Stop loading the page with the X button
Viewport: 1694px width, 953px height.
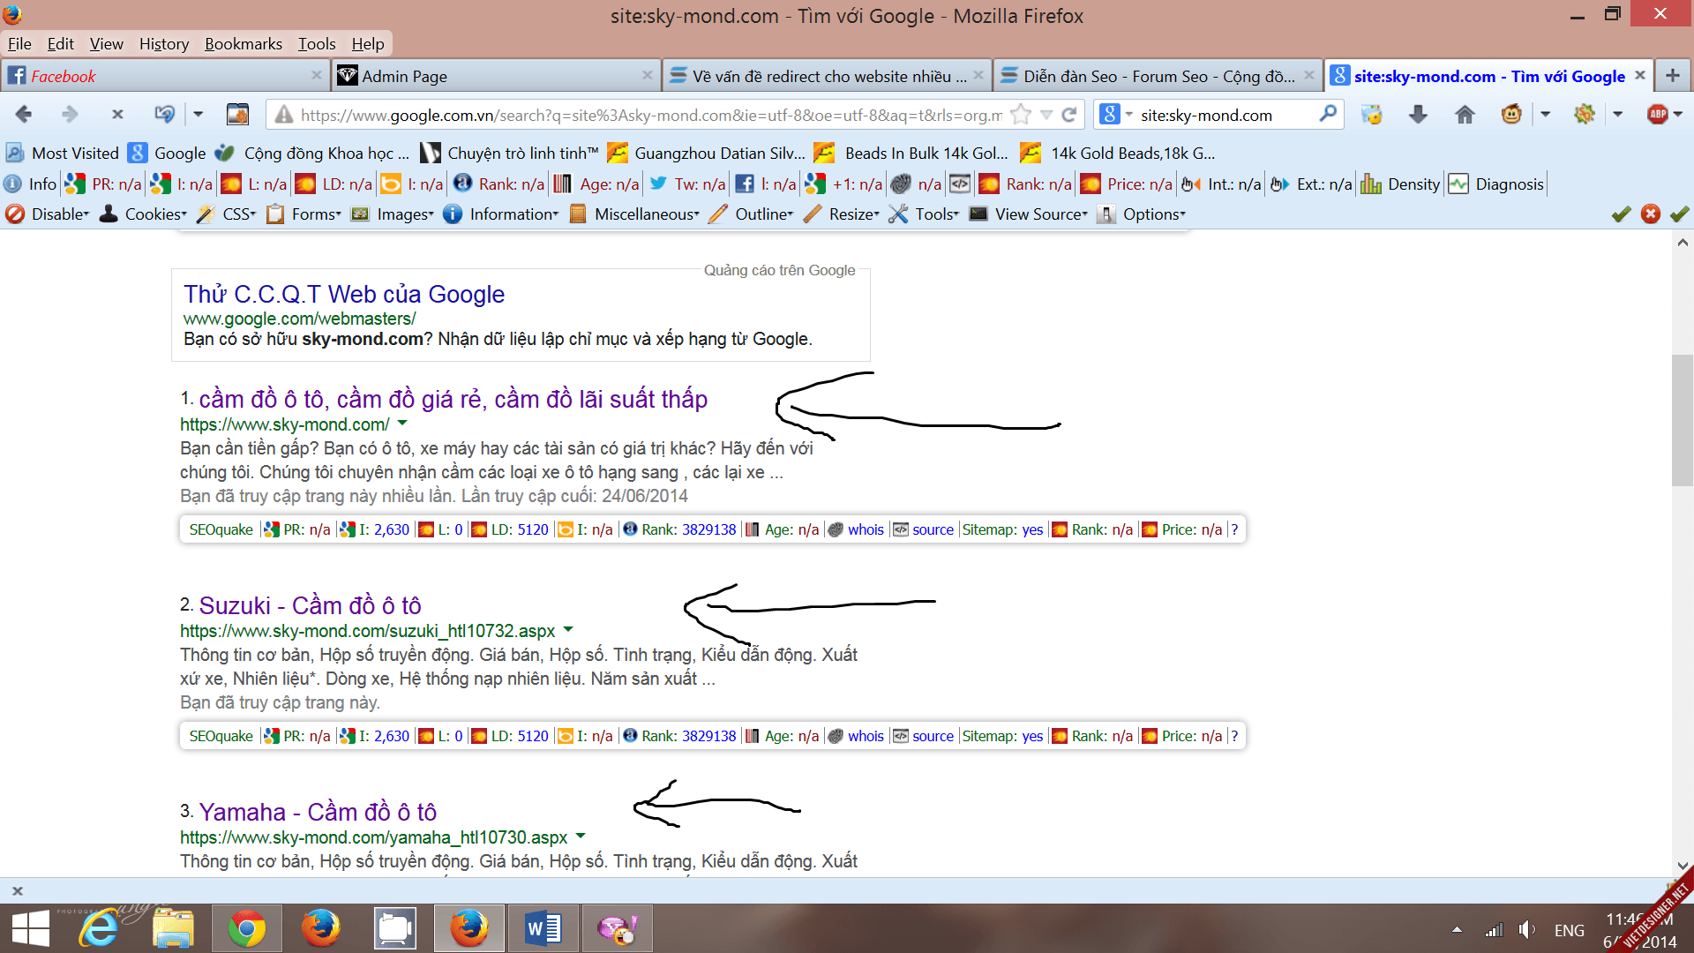coord(117,114)
